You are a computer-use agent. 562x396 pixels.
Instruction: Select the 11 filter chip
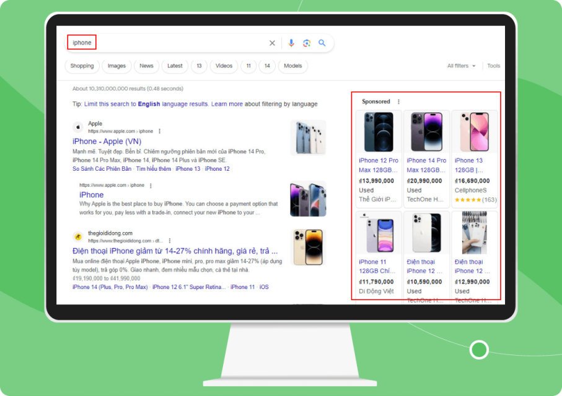tap(248, 66)
